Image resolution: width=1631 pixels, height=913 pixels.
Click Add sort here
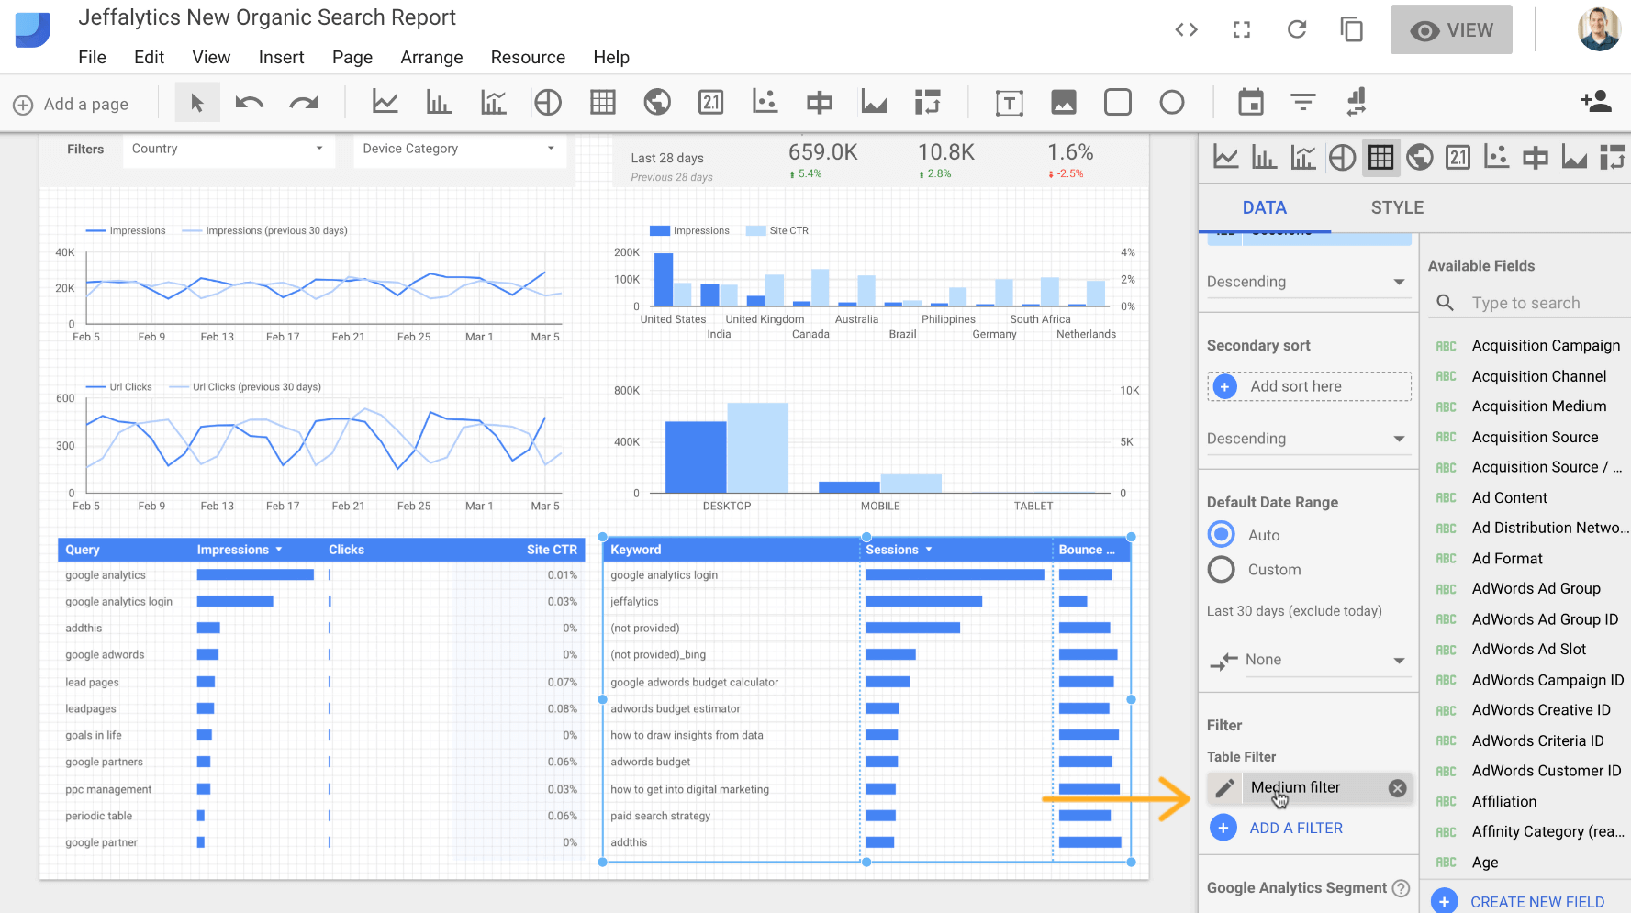pos(1310,386)
